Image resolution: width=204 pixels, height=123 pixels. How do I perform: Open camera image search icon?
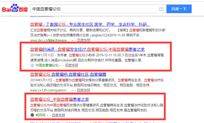pos(161,9)
